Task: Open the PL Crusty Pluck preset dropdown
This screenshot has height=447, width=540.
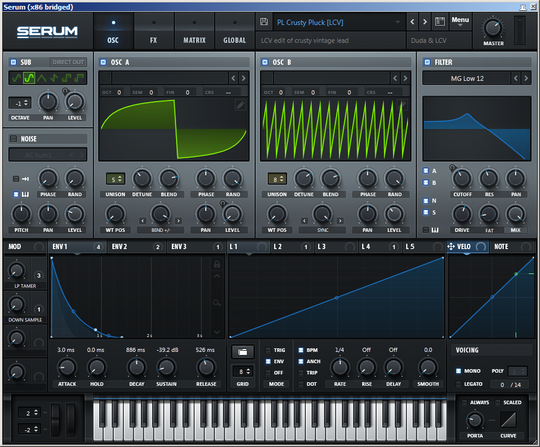Action: [x=398, y=23]
